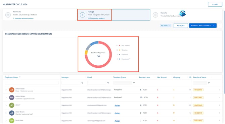Open row menu for Head - Customer success employee
The width and height of the screenshot is (225, 124).
coord(219,90)
